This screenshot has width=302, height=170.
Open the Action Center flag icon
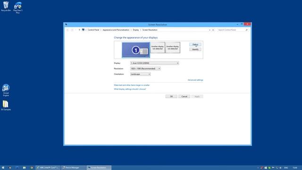(x=273, y=168)
